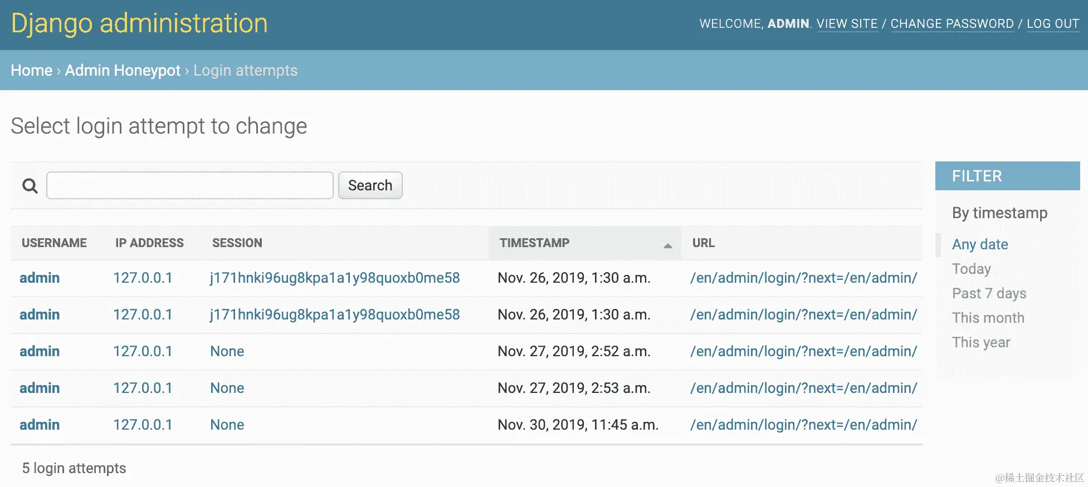Viewport: 1088px width, 487px height.
Task: Click URL link in Nov. 30 row
Action: pyautogui.click(x=803, y=425)
